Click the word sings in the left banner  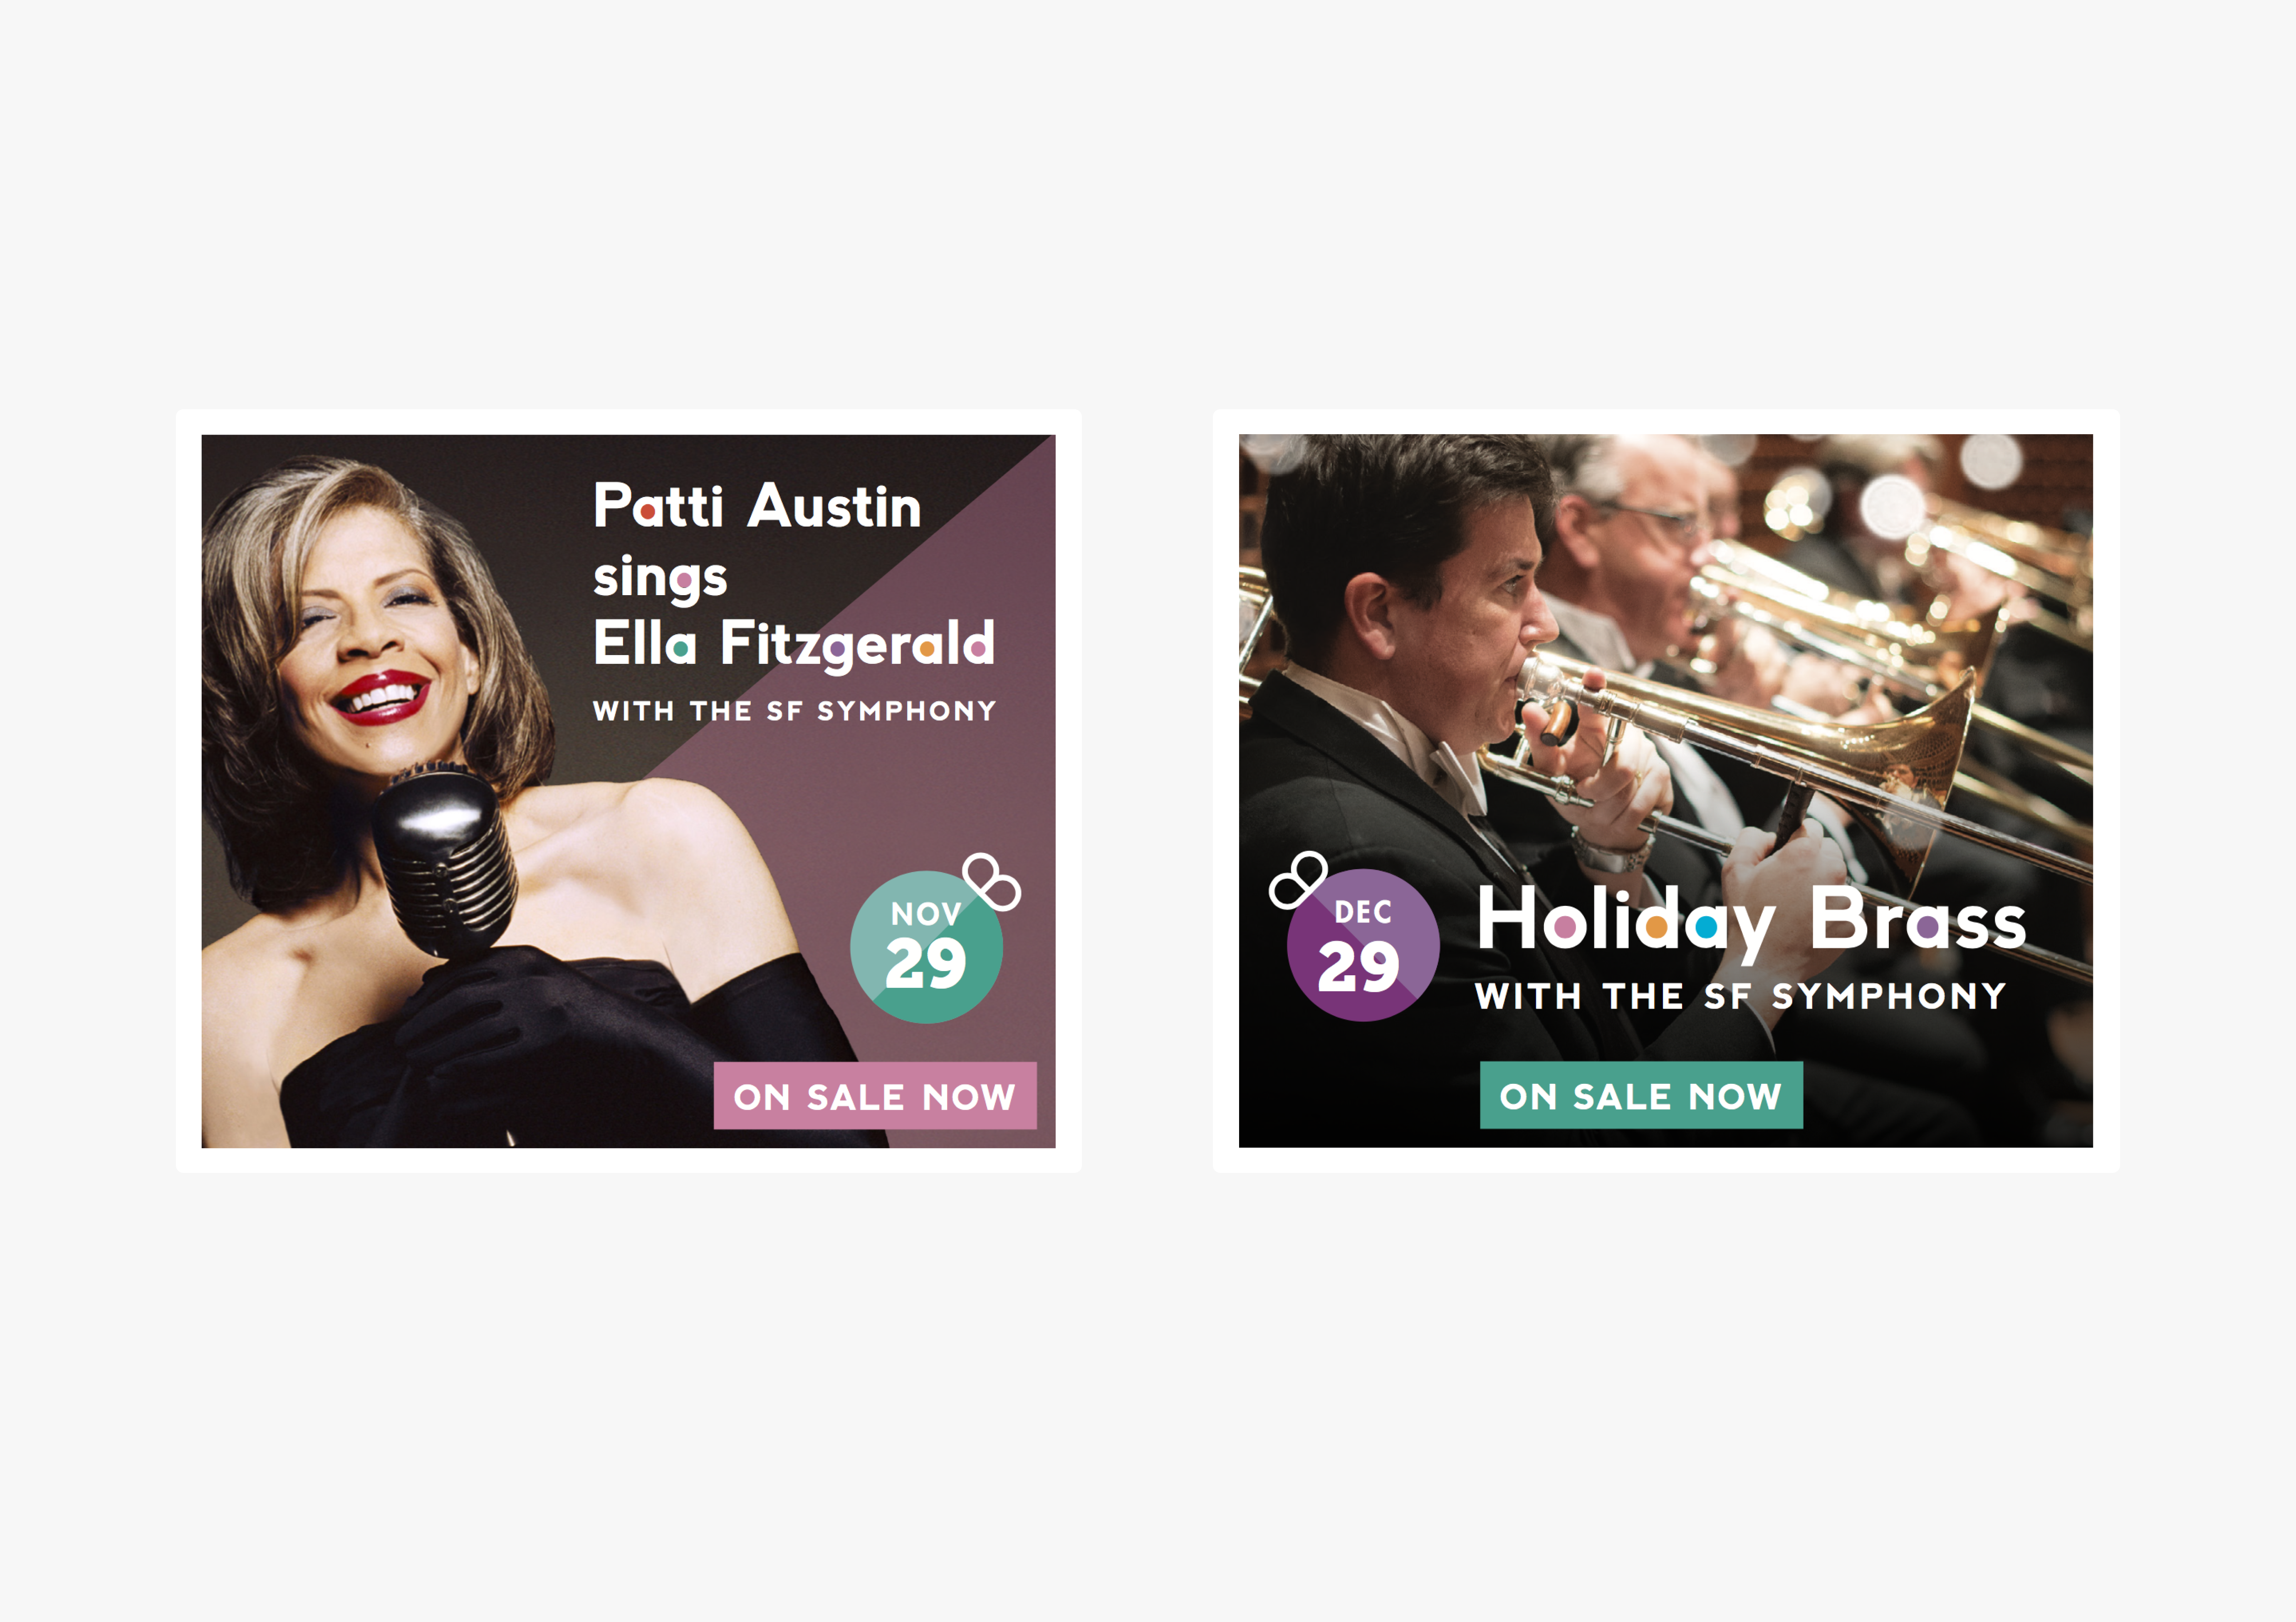660,578
